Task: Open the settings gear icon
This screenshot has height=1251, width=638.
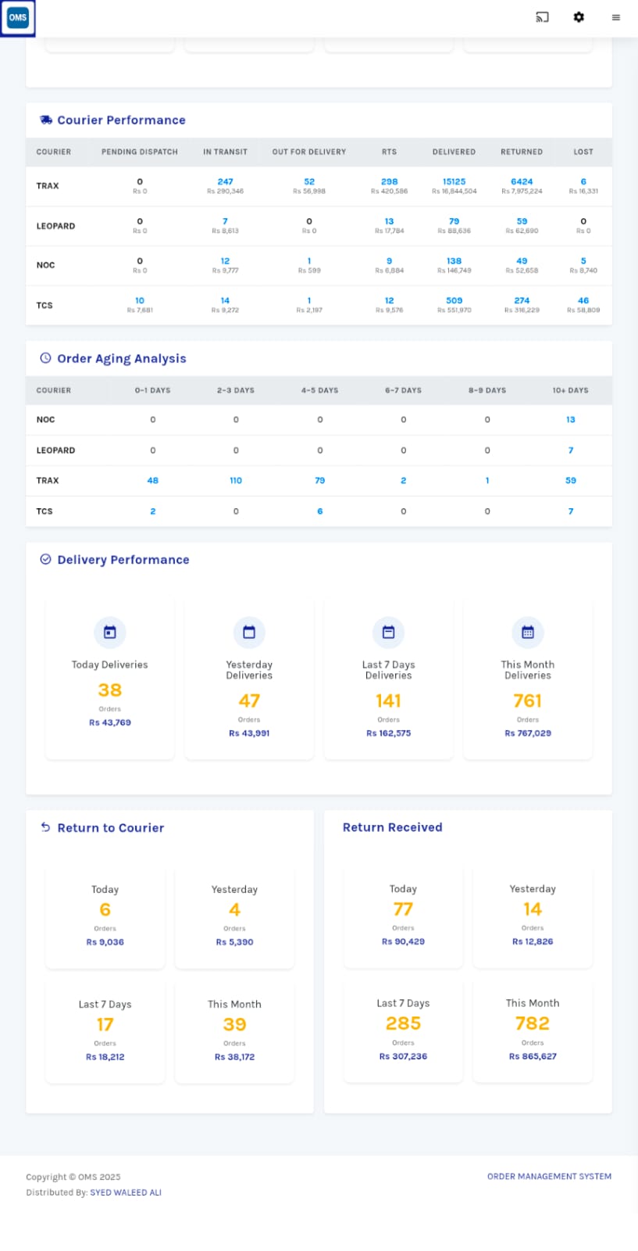Action: [579, 17]
